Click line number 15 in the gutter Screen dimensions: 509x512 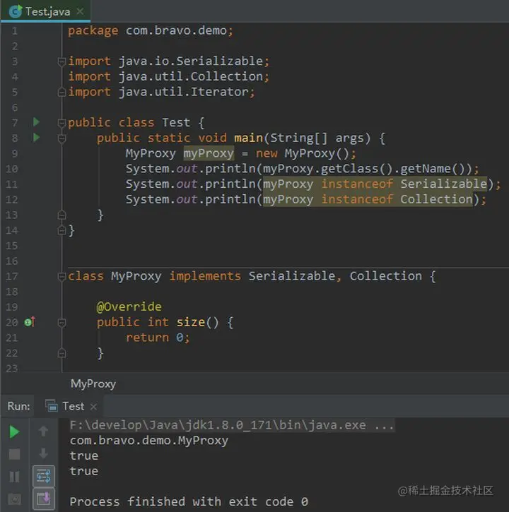click(12, 246)
